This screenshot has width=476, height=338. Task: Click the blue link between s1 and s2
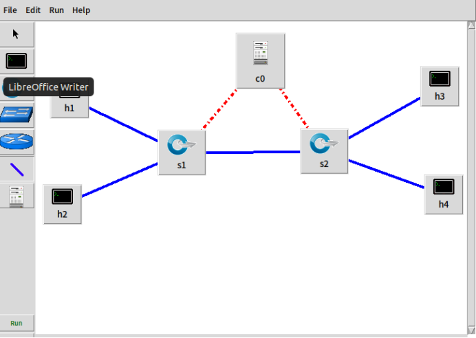coord(253,153)
